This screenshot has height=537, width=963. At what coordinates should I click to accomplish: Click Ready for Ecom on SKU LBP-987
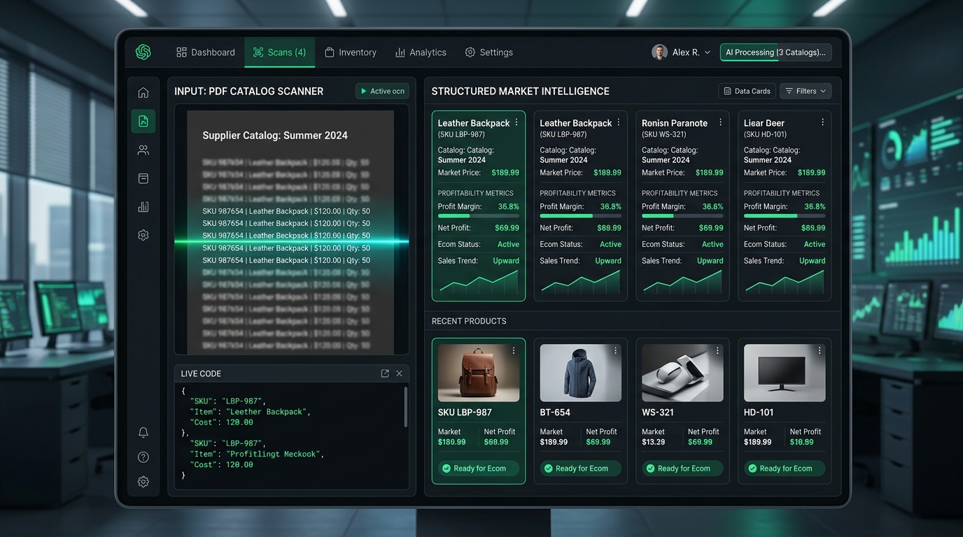[479, 468]
